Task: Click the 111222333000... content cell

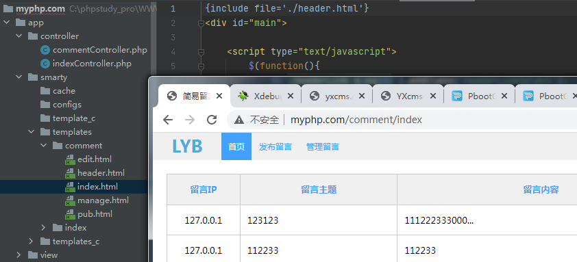Action: (439, 220)
